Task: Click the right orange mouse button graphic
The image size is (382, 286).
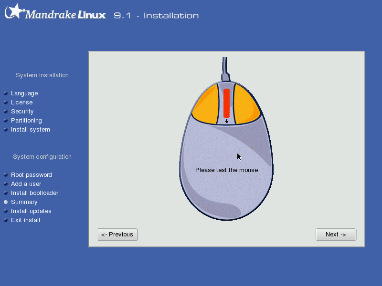Action: 246,104
